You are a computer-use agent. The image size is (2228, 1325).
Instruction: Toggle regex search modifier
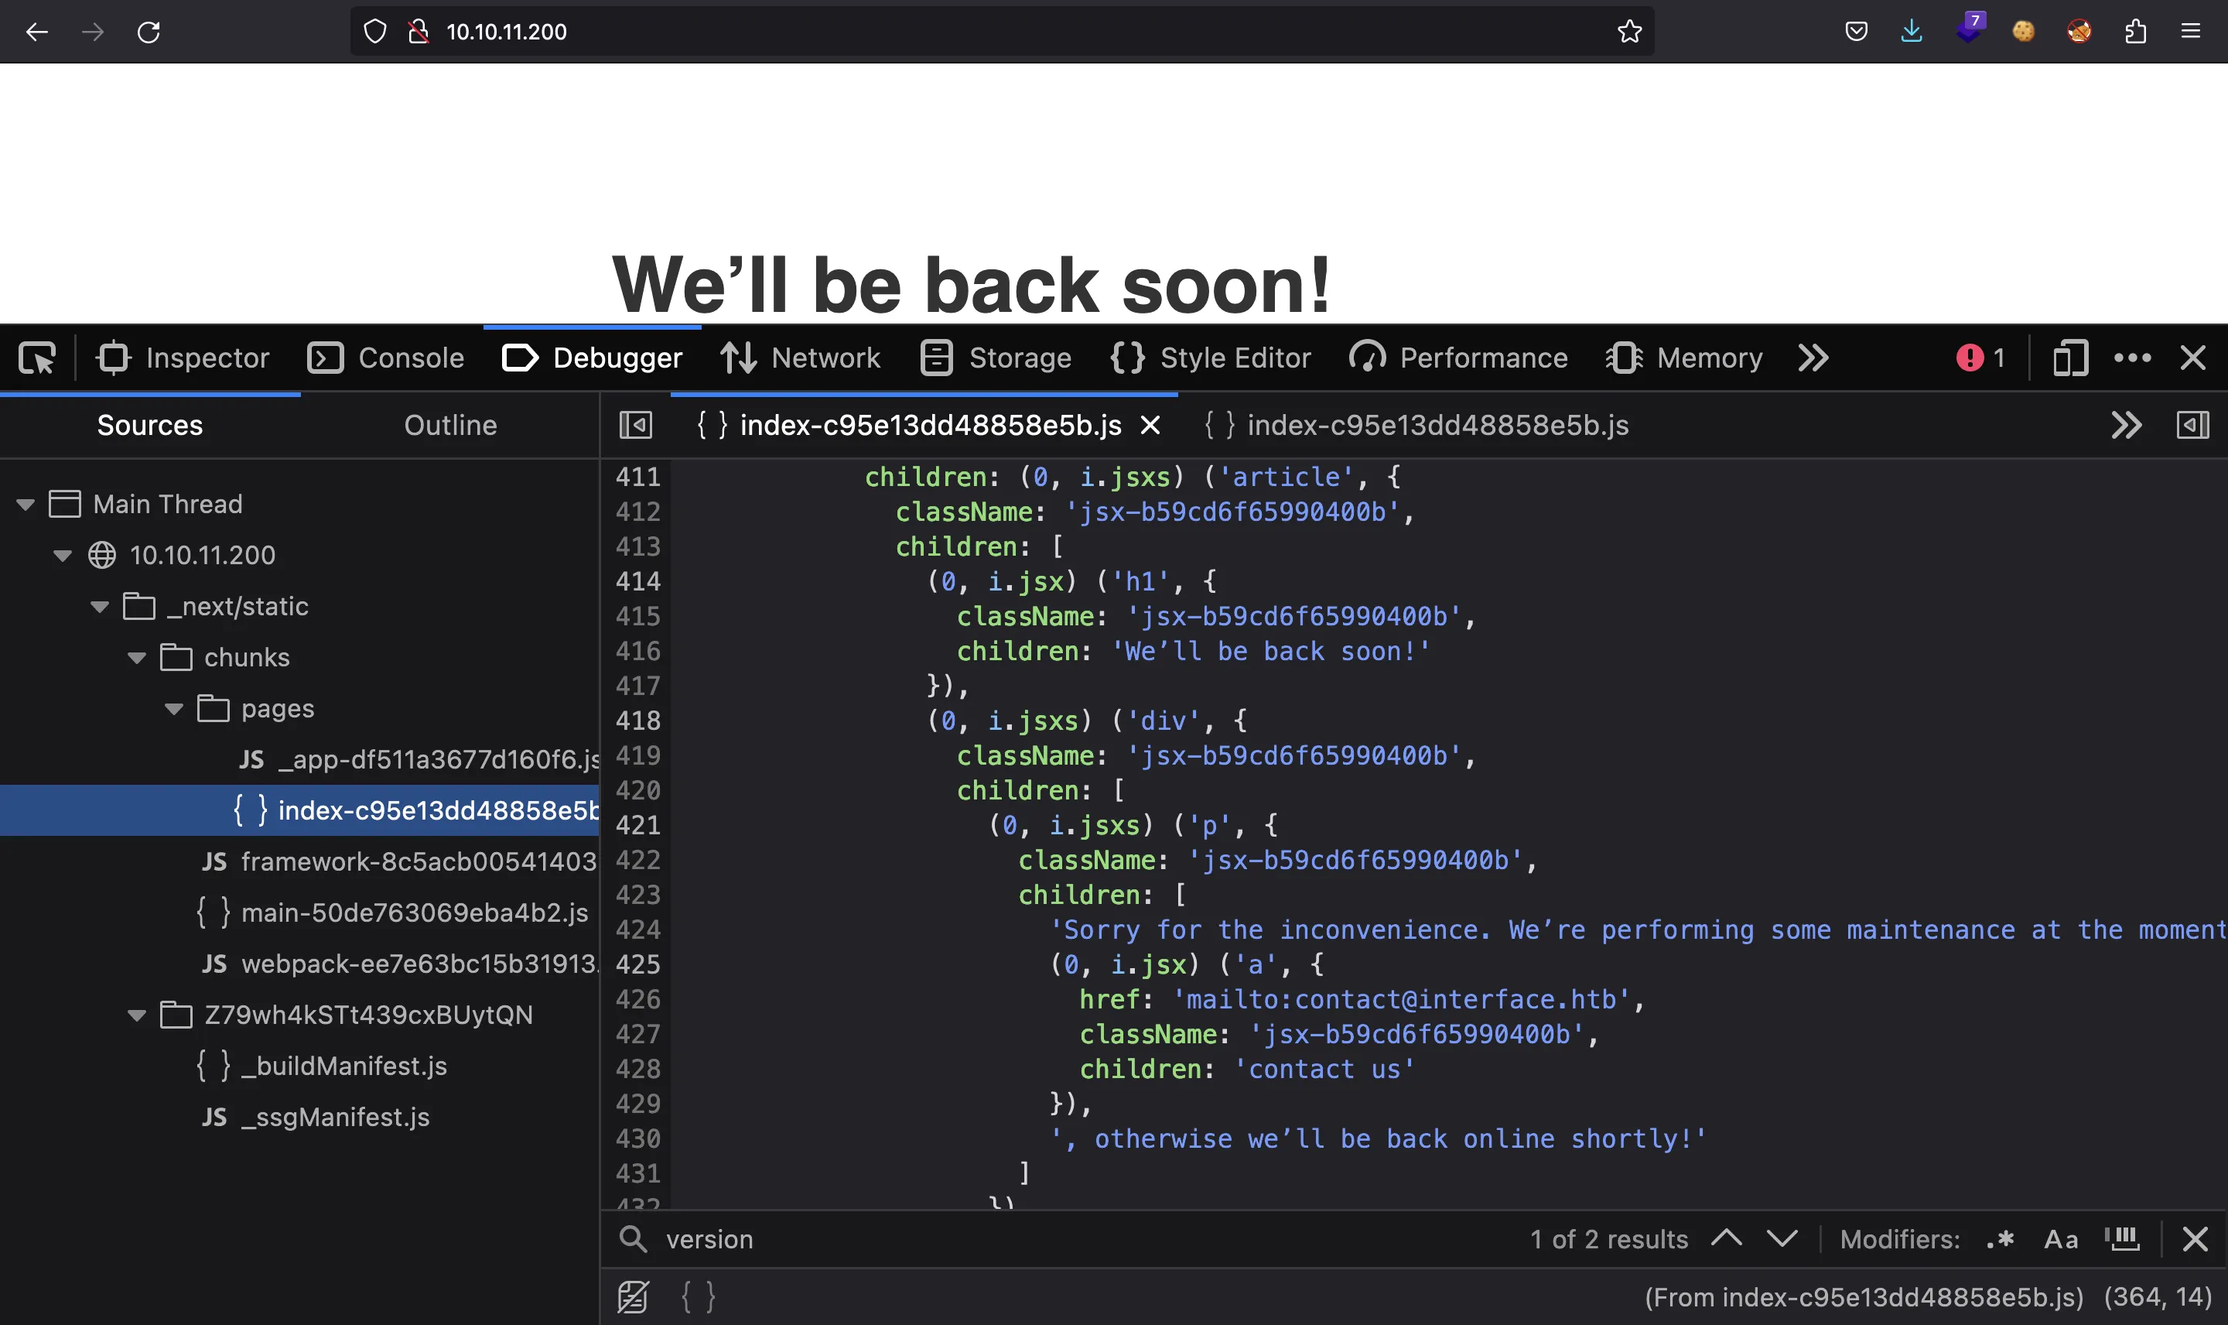2000,1239
